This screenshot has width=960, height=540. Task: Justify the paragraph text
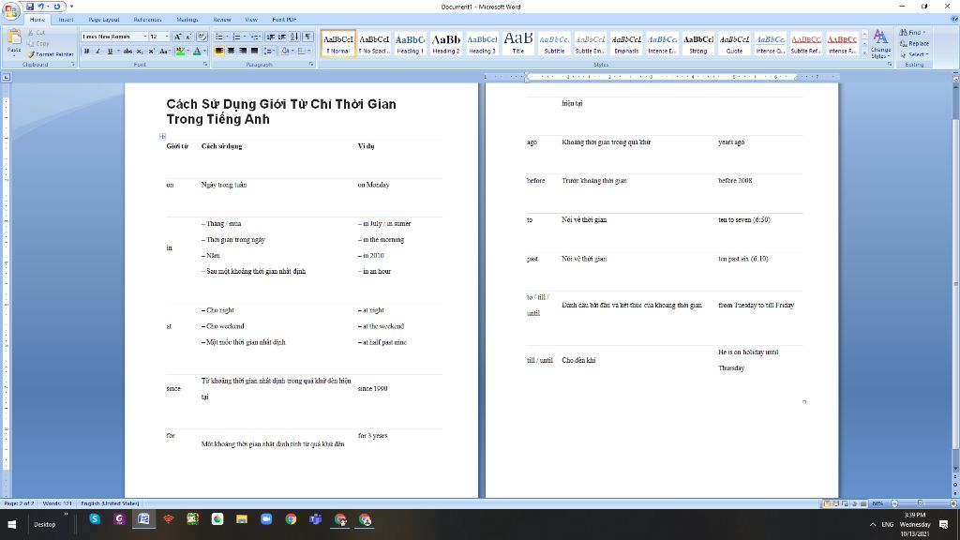254,52
